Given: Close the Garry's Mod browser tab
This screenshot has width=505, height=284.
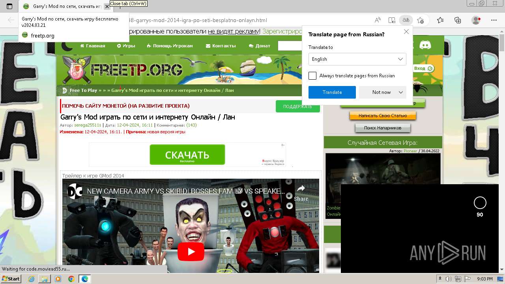Looking at the screenshot, I should point(107,6).
